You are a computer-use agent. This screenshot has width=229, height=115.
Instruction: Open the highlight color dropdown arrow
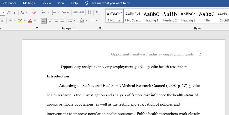[x=25, y=20]
